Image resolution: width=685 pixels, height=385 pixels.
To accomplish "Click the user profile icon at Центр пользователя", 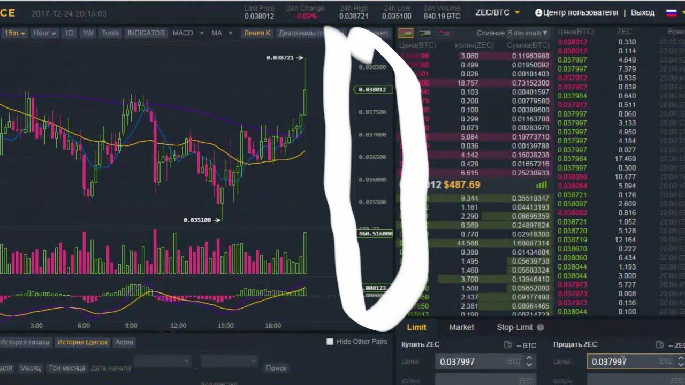I will pyautogui.click(x=538, y=12).
